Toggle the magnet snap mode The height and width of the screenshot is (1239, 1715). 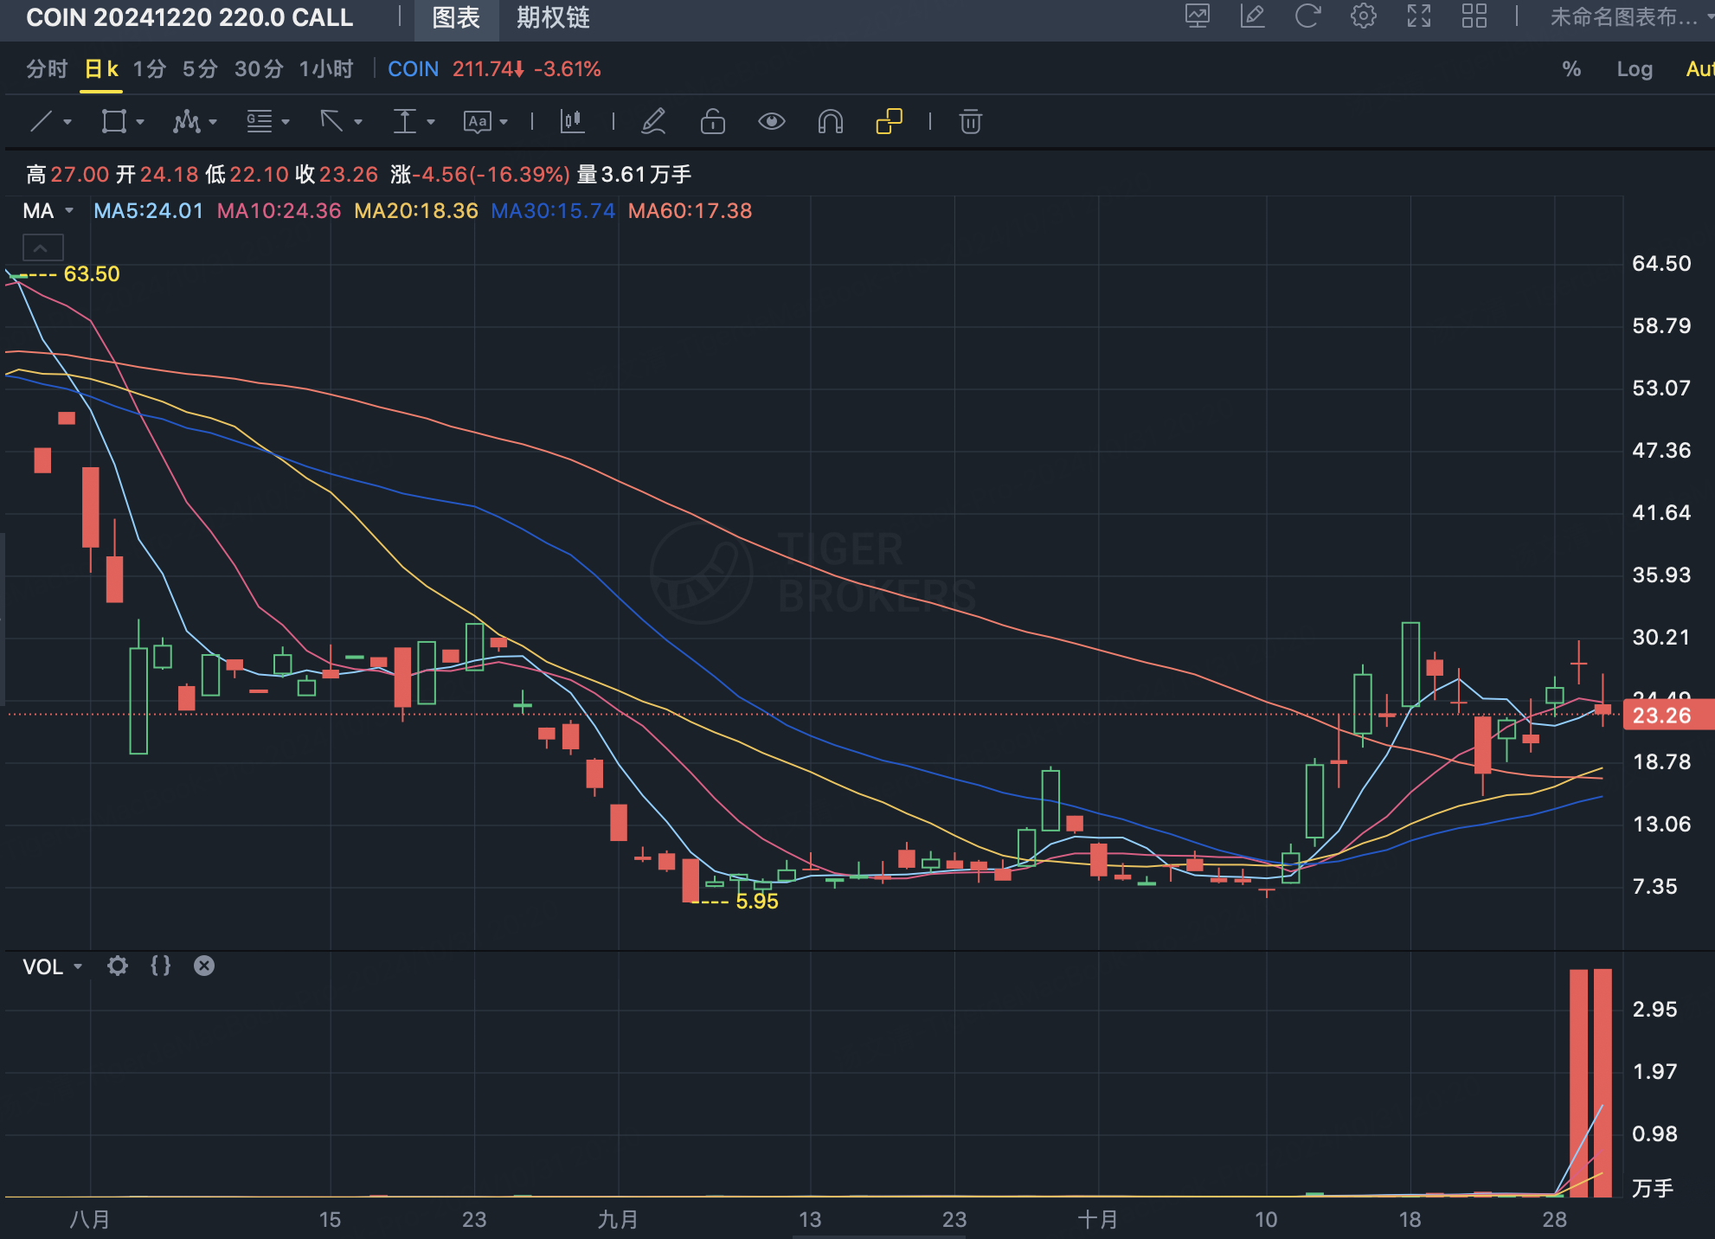[830, 122]
